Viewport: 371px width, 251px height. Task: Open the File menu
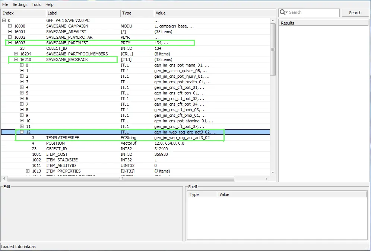5,4
